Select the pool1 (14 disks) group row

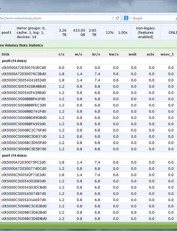click(x=88, y=155)
